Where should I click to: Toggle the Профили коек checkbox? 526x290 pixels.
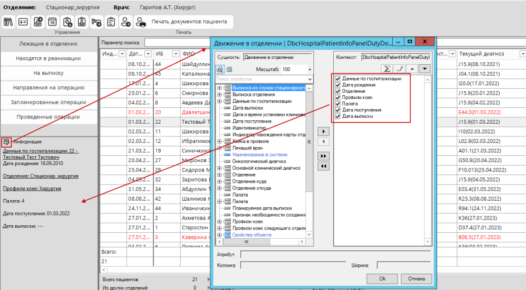click(x=338, y=97)
